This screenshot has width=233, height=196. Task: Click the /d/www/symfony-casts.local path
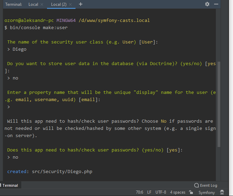coord(114,20)
